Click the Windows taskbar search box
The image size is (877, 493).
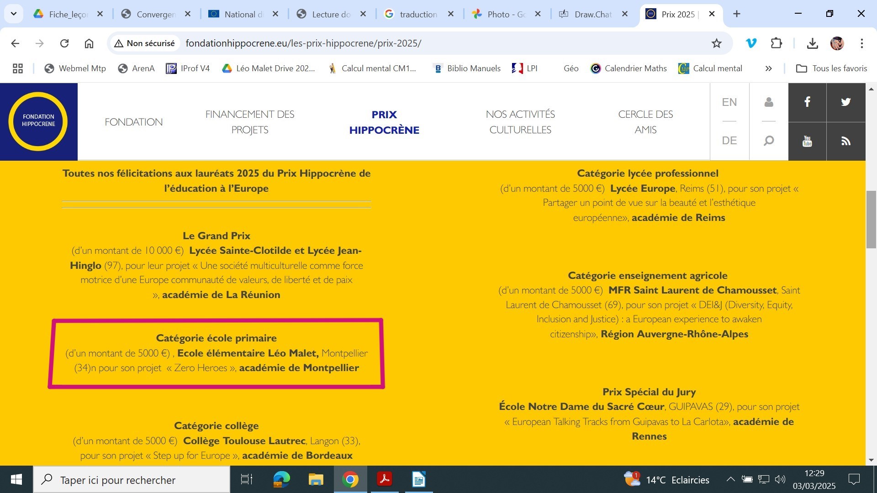pos(132,480)
